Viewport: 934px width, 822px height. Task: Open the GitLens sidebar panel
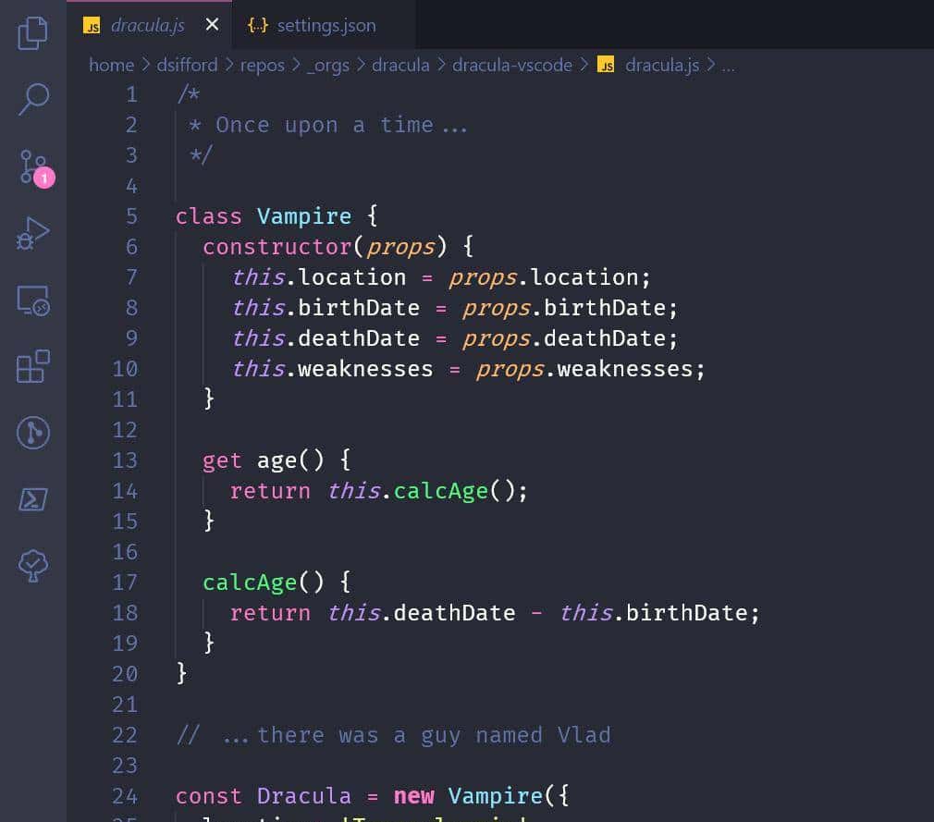[32, 433]
